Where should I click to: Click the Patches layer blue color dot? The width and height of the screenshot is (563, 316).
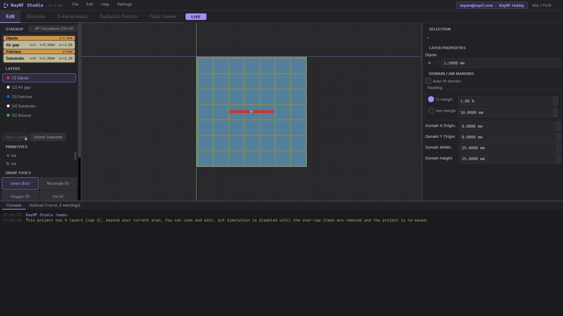[8, 97]
